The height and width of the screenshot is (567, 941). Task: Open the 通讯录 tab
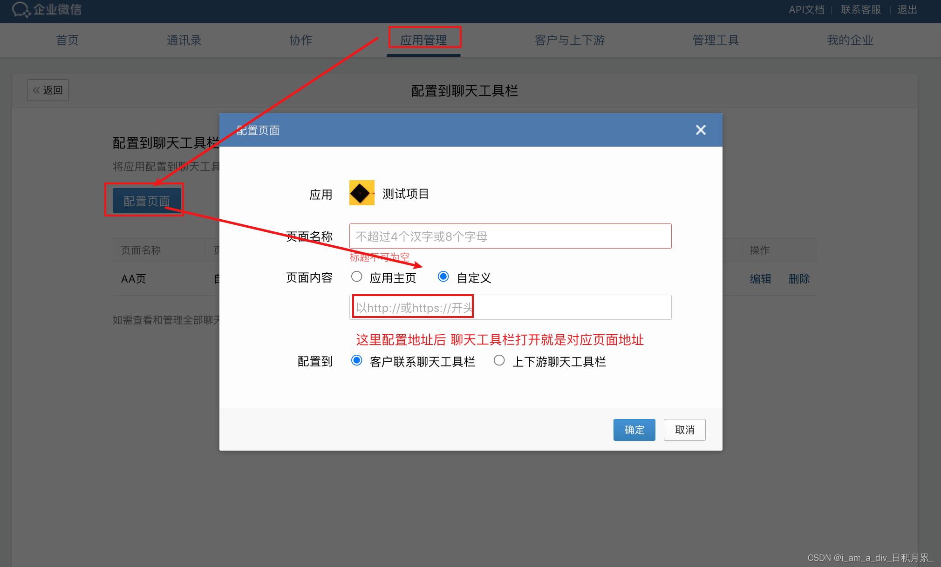pos(184,40)
